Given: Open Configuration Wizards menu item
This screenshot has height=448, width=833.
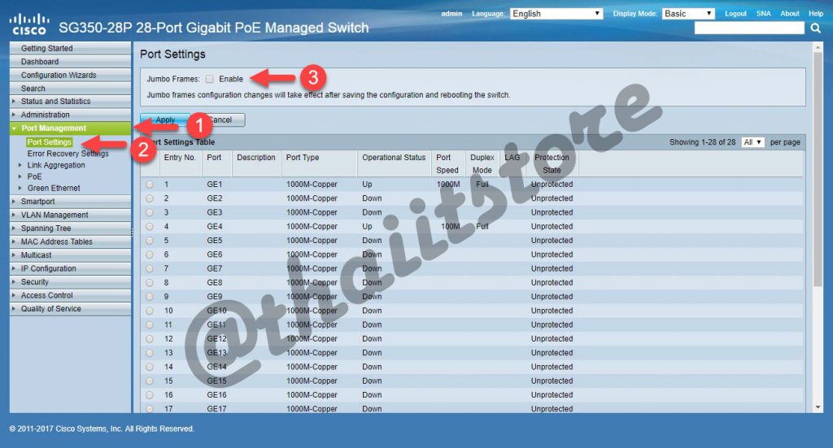Looking at the screenshot, I should pos(70,76).
